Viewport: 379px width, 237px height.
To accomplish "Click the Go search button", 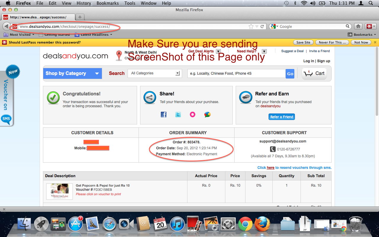I will [x=290, y=73].
